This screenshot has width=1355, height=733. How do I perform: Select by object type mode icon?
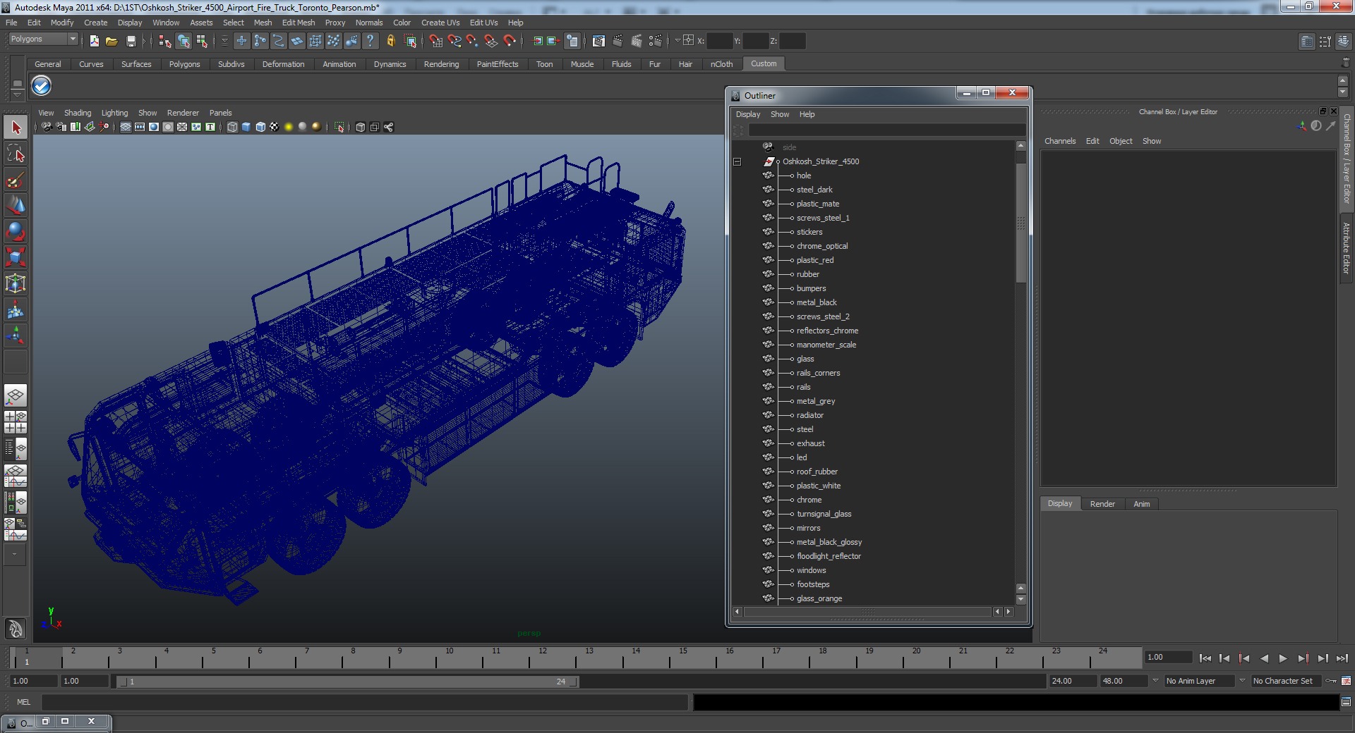click(183, 41)
